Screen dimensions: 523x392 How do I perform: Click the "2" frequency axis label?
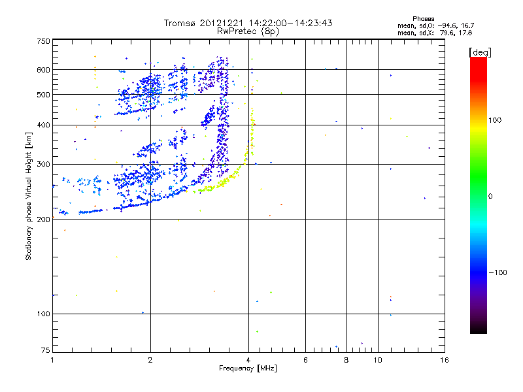150,360
